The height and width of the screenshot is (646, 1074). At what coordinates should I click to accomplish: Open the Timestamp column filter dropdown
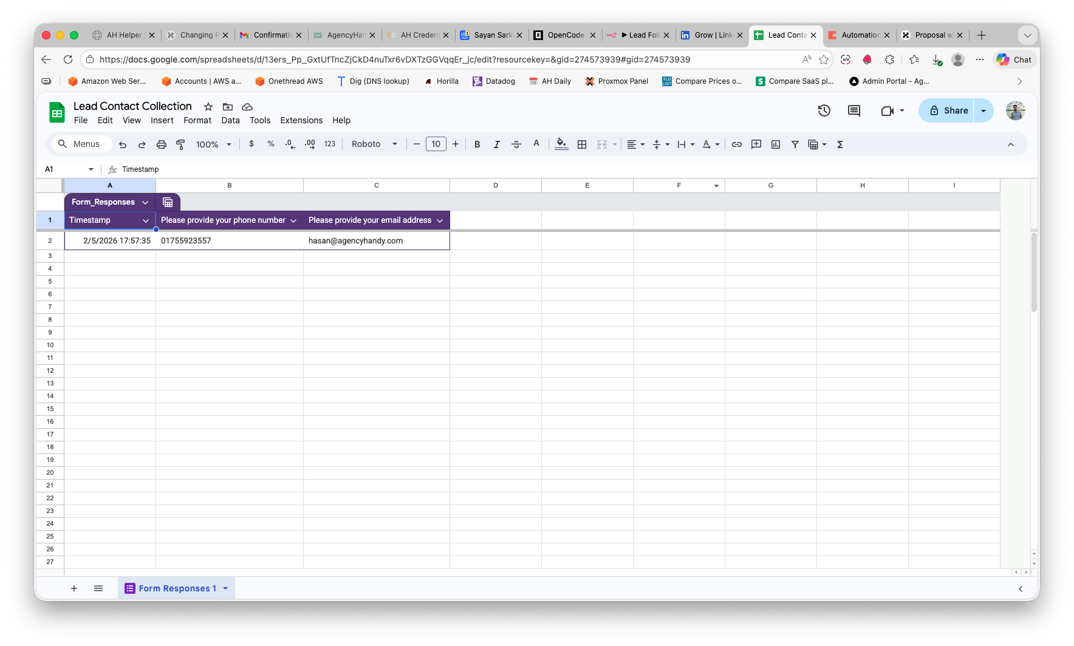145,220
